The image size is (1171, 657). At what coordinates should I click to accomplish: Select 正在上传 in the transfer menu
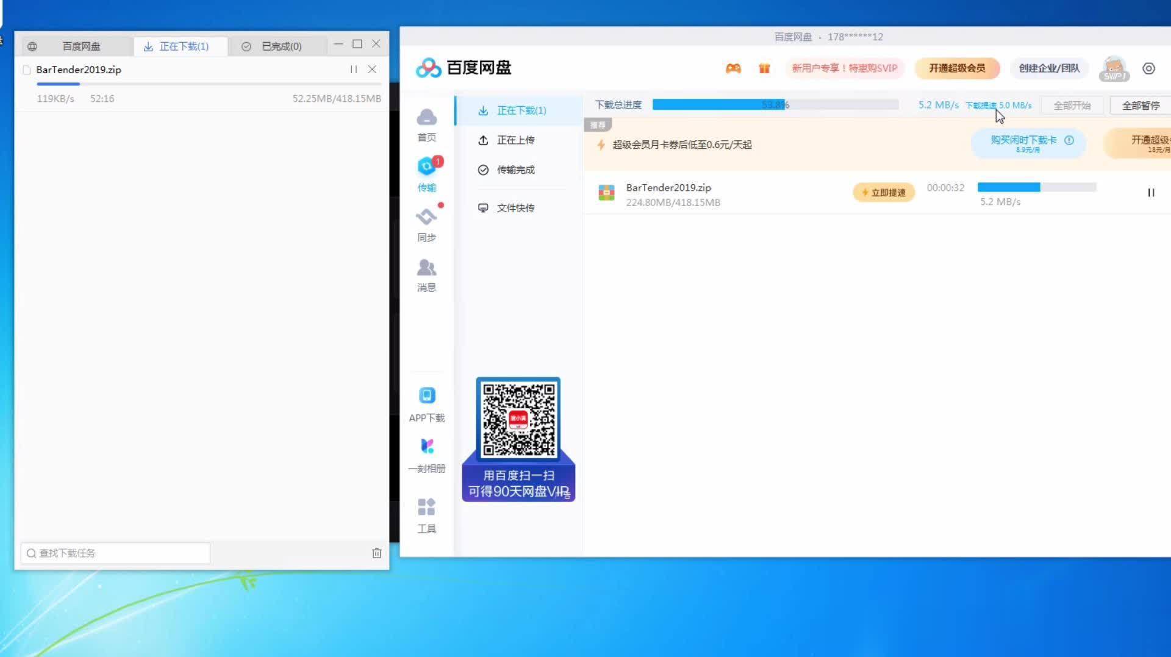coord(515,140)
